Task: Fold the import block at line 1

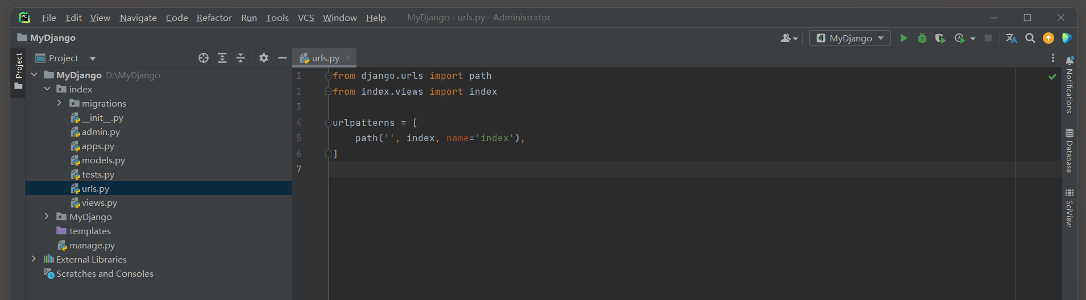Action: [328, 75]
